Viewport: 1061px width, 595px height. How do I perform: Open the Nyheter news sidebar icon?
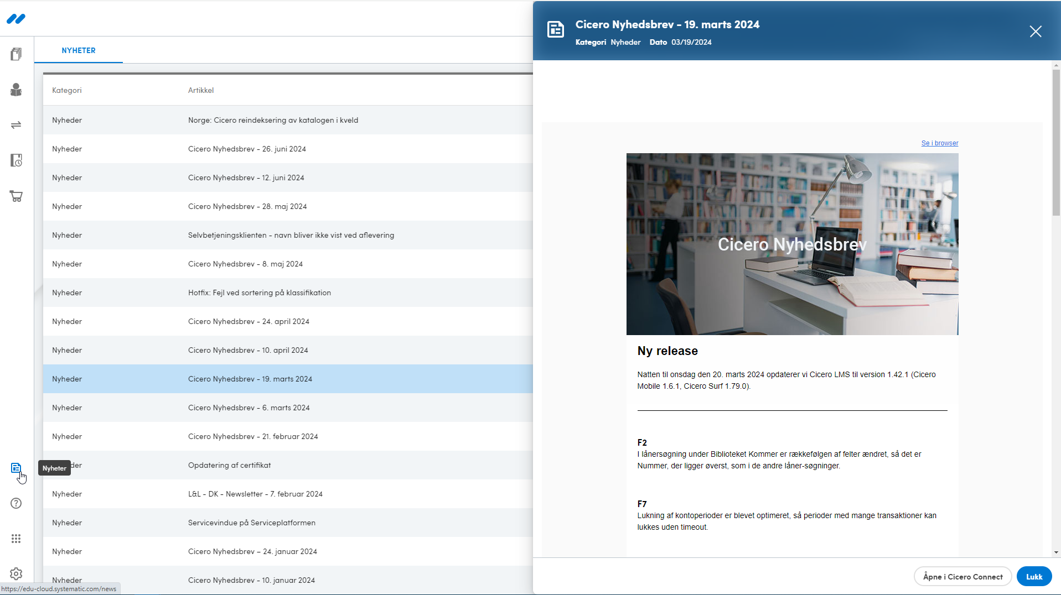16,468
